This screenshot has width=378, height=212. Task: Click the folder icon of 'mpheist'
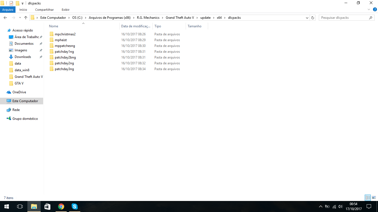[x=51, y=40]
